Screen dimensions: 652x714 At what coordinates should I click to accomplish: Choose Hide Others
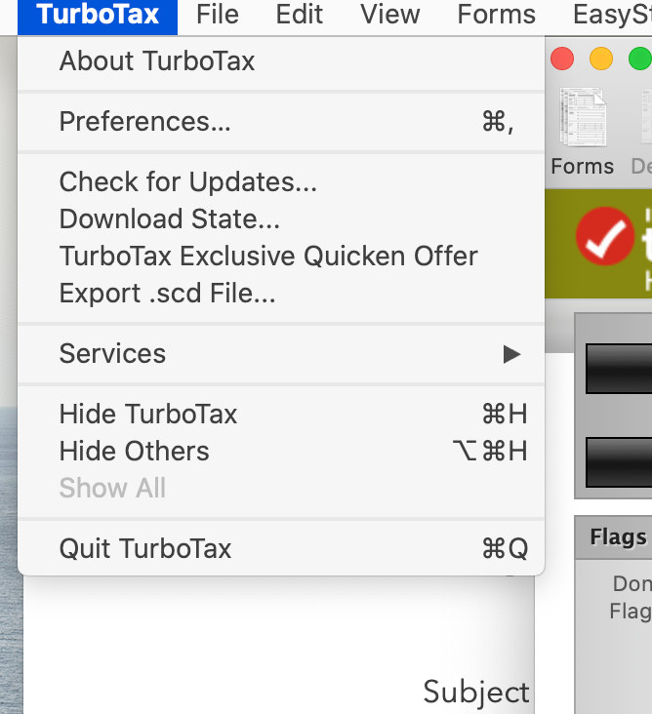(281, 452)
